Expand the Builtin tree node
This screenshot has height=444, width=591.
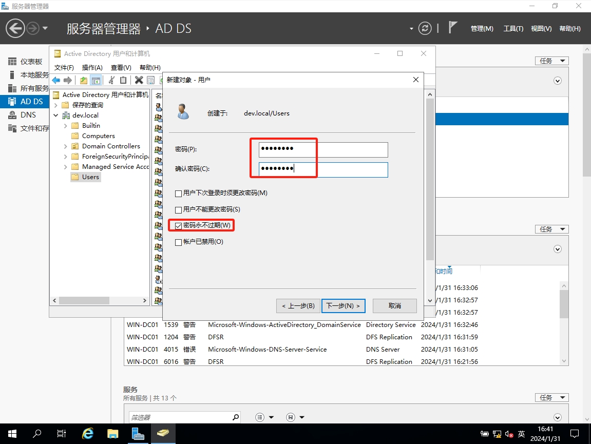[65, 126]
